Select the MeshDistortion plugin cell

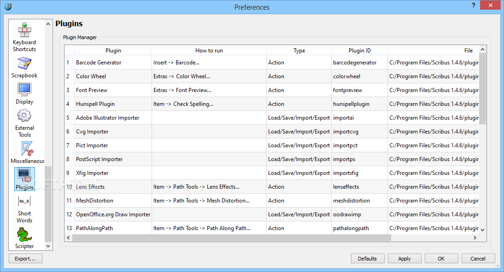(x=113, y=201)
